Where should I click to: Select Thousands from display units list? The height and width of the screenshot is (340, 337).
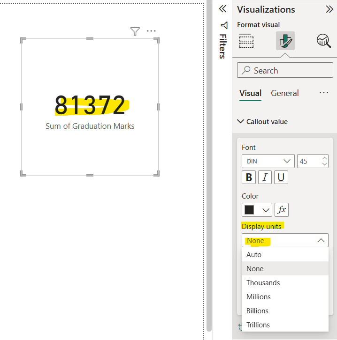[263, 283]
